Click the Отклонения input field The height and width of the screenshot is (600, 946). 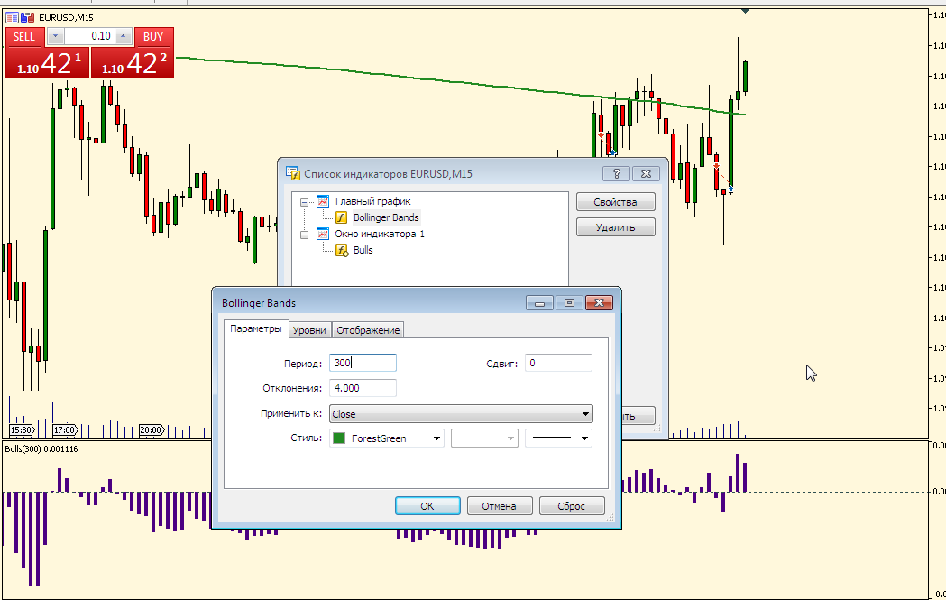tap(363, 388)
